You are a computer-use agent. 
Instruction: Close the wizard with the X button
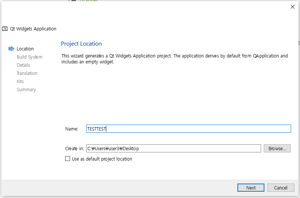(x=292, y=7)
